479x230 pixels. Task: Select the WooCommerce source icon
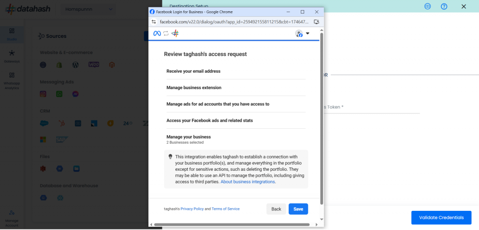[x=94, y=64]
